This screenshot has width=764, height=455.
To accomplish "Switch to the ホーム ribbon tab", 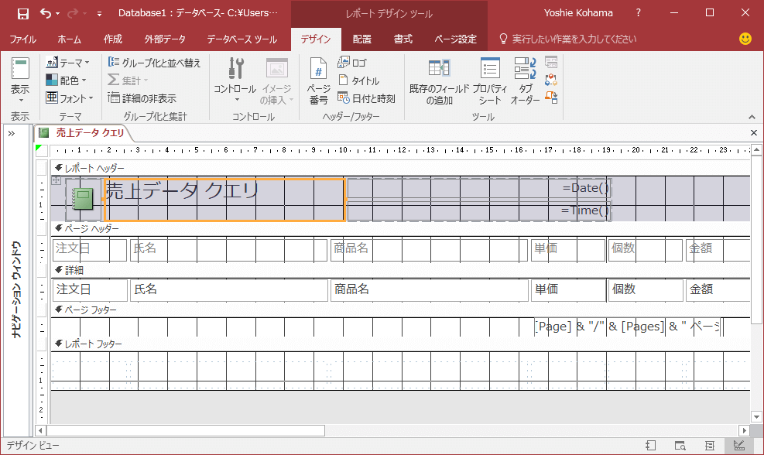I will tap(69, 39).
